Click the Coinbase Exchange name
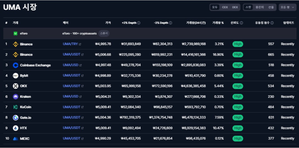This screenshot has width=299, height=148. point(35,65)
